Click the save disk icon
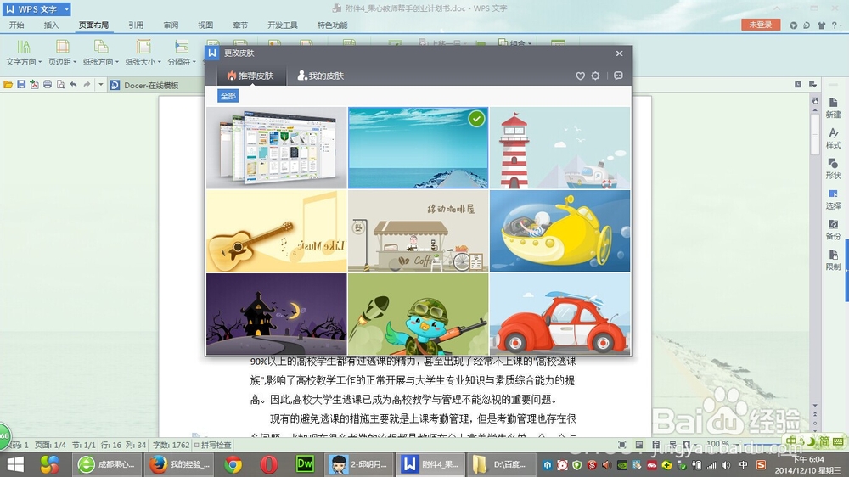Screen dimensions: 849x477 21,85
